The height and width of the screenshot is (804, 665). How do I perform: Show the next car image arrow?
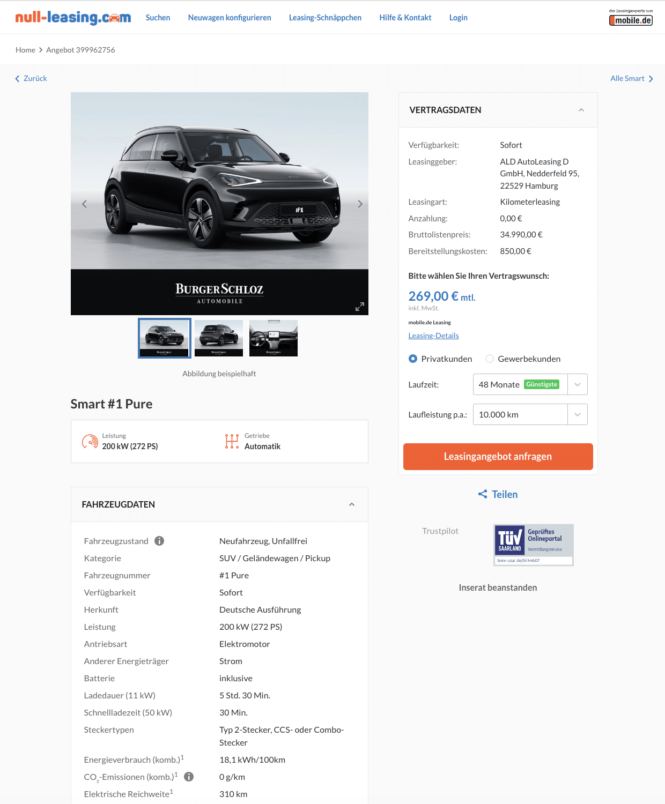coord(360,204)
